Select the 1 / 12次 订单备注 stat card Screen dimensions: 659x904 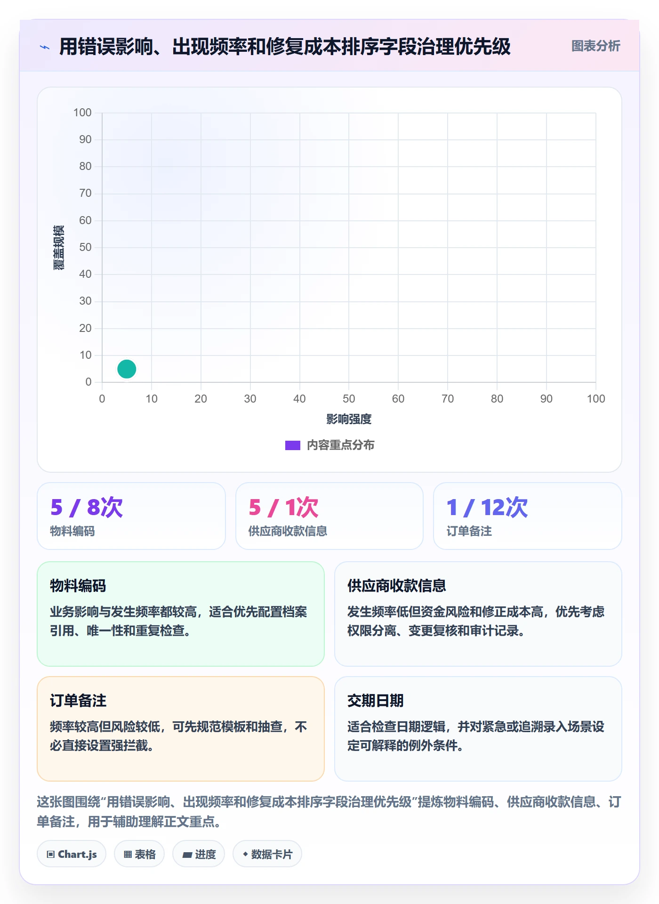[x=528, y=516]
